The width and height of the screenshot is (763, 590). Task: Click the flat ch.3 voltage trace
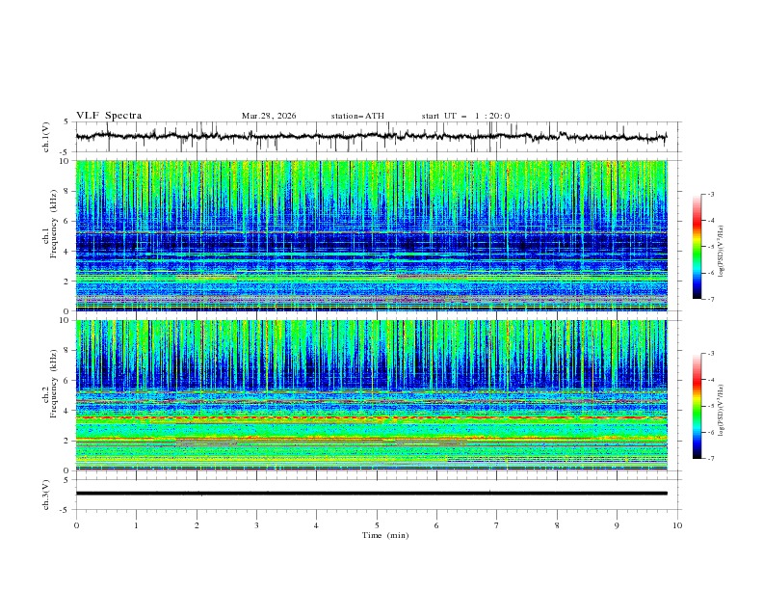[371, 494]
